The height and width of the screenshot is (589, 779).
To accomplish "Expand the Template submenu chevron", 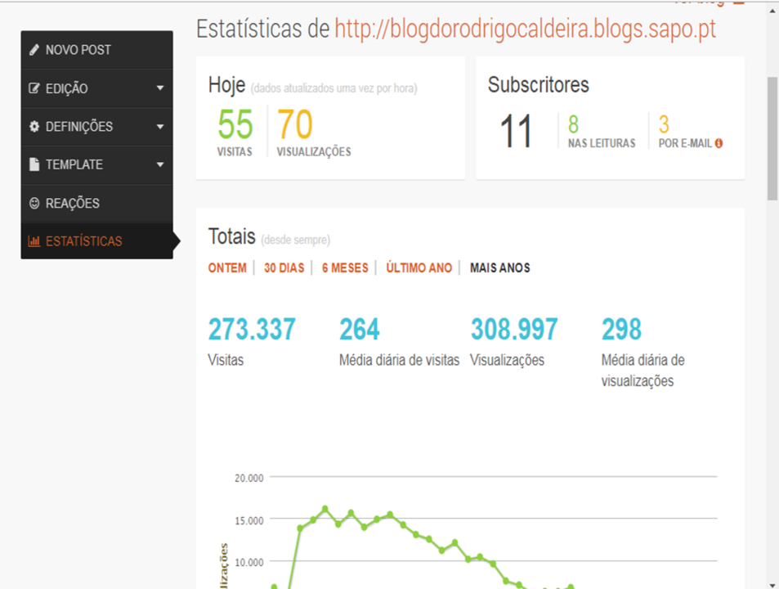I will coord(160,164).
